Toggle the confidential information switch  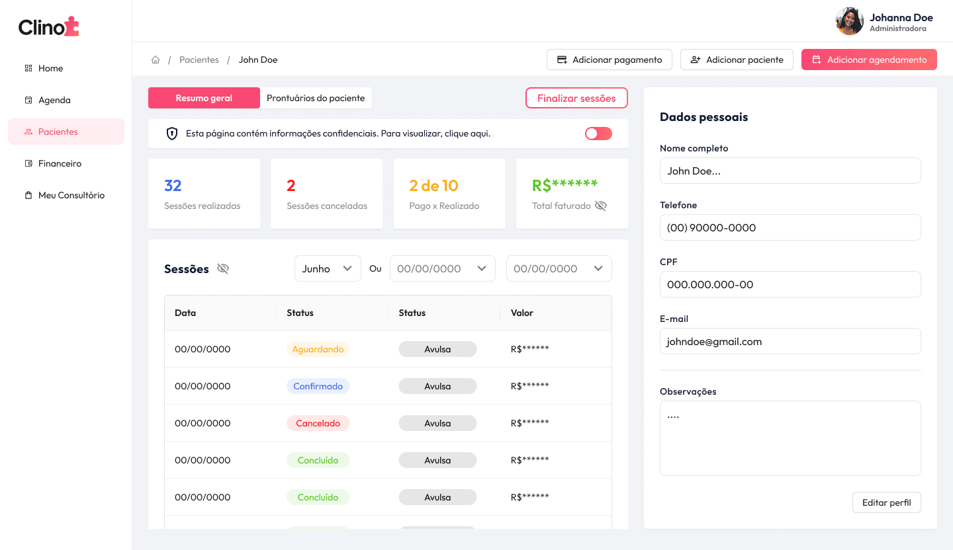(x=598, y=134)
